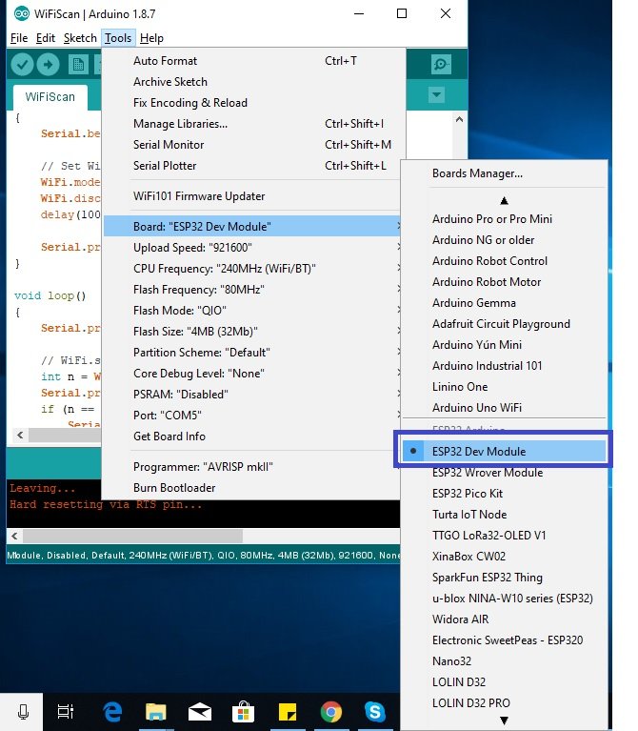Select ESP32 Wrover Module board

pos(505,473)
